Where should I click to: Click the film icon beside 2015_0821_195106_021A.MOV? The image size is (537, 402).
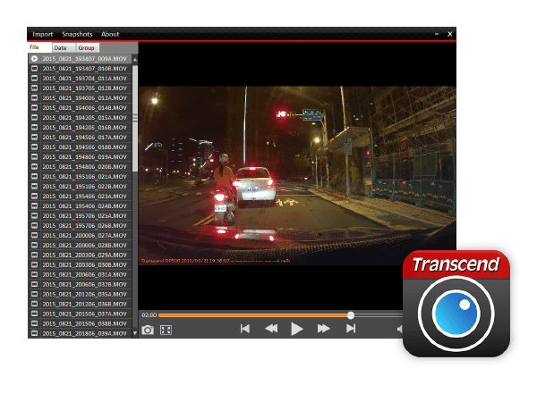coord(35,176)
